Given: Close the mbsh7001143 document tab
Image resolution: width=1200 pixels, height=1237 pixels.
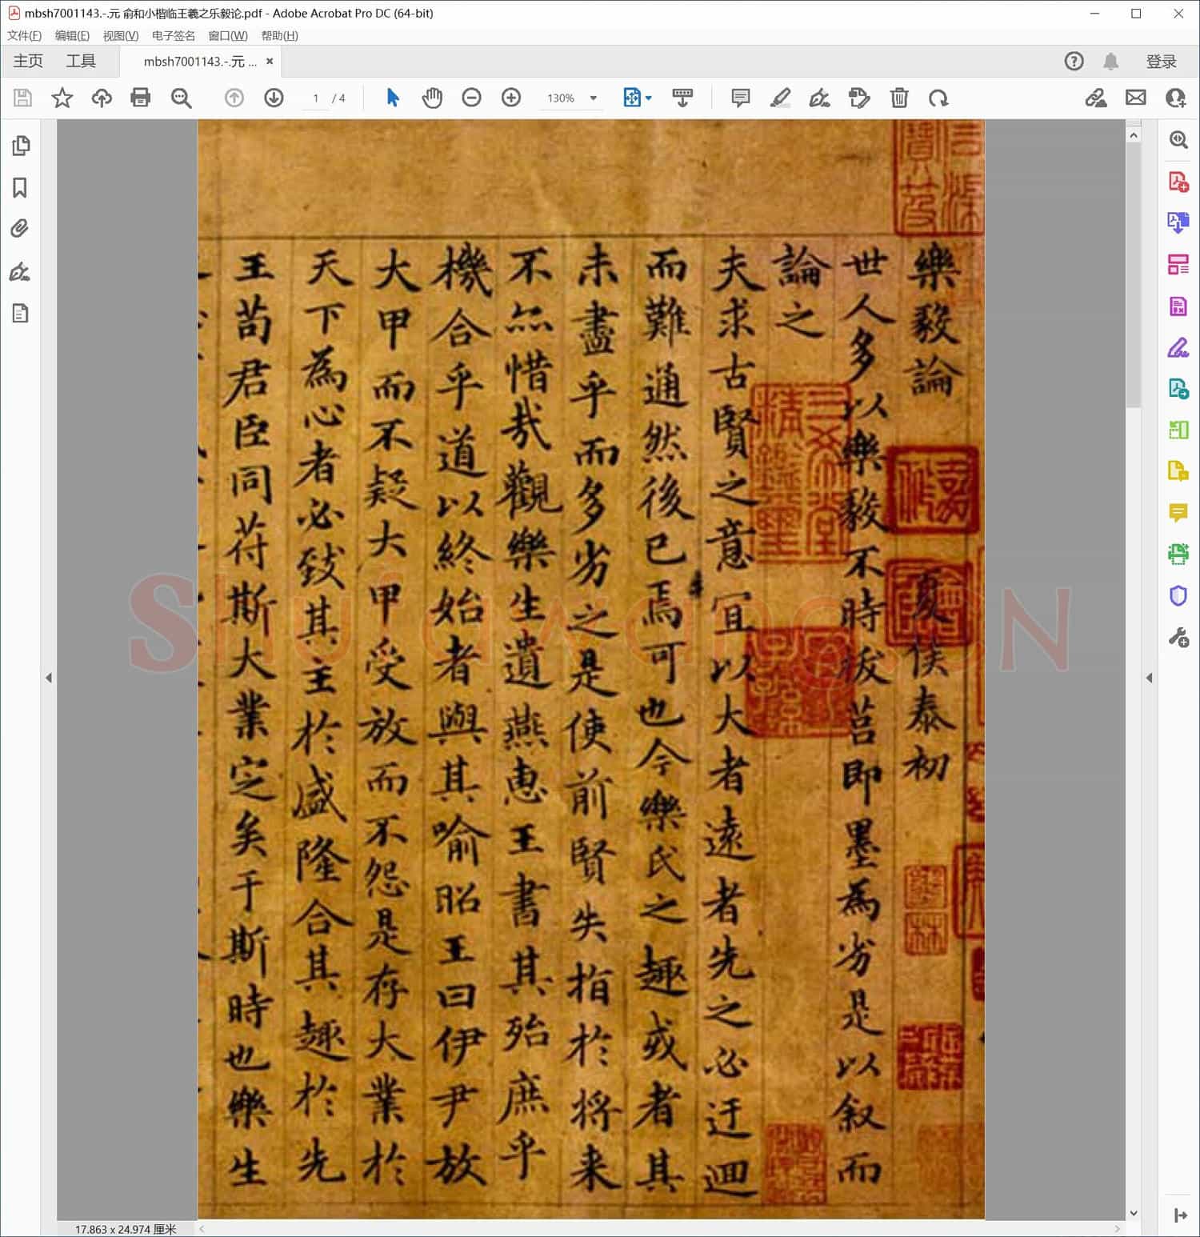Looking at the screenshot, I should (270, 61).
